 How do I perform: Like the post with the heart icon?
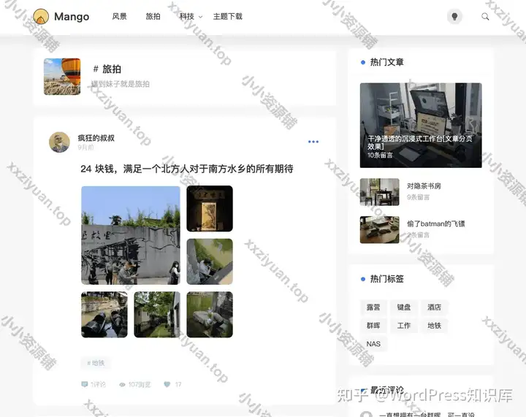167,384
